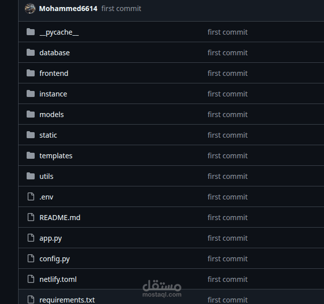Click the database folder icon
324x304 pixels.
click(x=30, y=53)
